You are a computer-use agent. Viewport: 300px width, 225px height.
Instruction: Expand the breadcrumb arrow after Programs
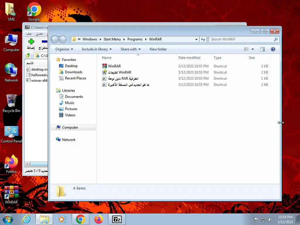pyautogui.click(x=146, y=39)
